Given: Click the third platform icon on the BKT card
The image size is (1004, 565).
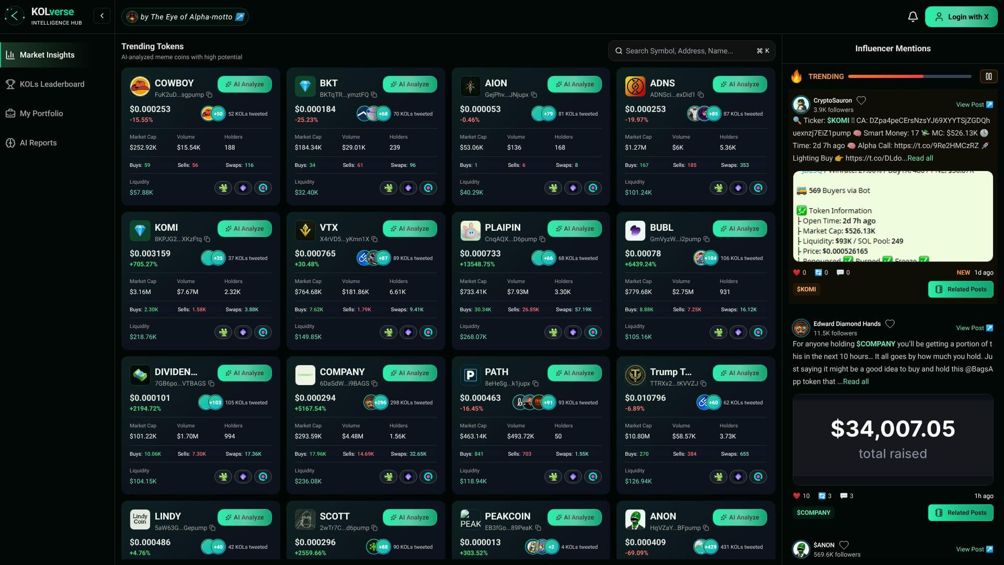Looking at the screenshot, I should [x=428, y=188].
